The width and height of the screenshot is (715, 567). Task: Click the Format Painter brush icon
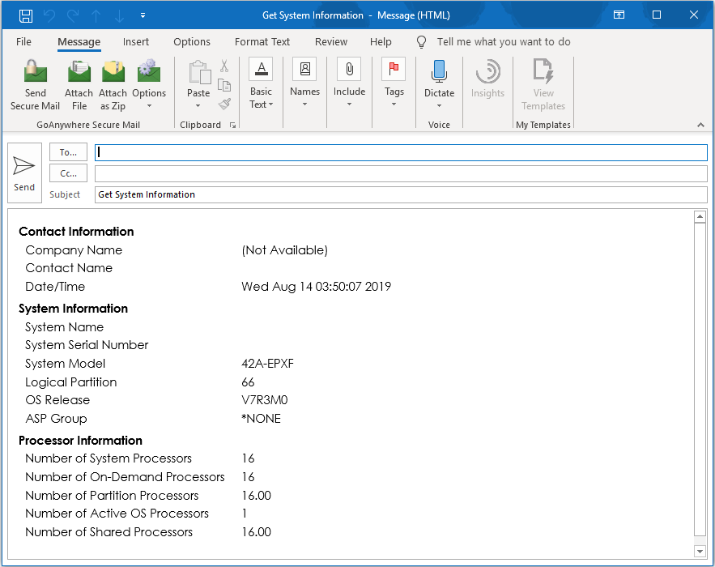click(224, 104)
